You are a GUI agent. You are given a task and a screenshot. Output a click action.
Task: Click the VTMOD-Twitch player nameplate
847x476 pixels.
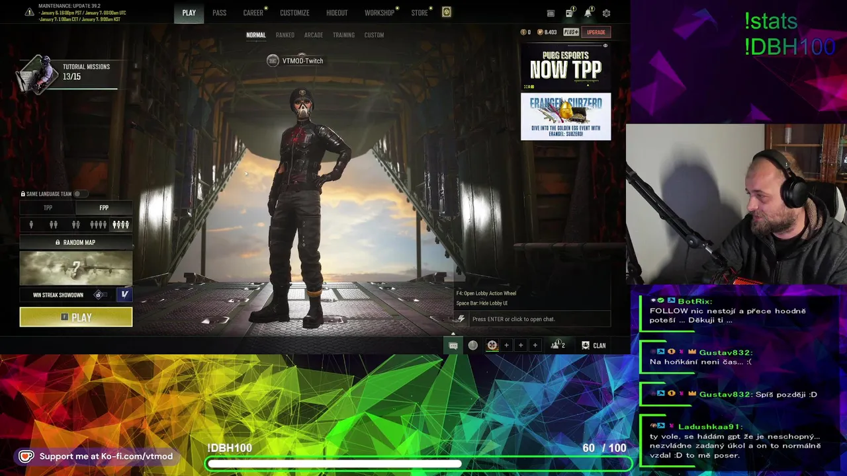[295, 61]
